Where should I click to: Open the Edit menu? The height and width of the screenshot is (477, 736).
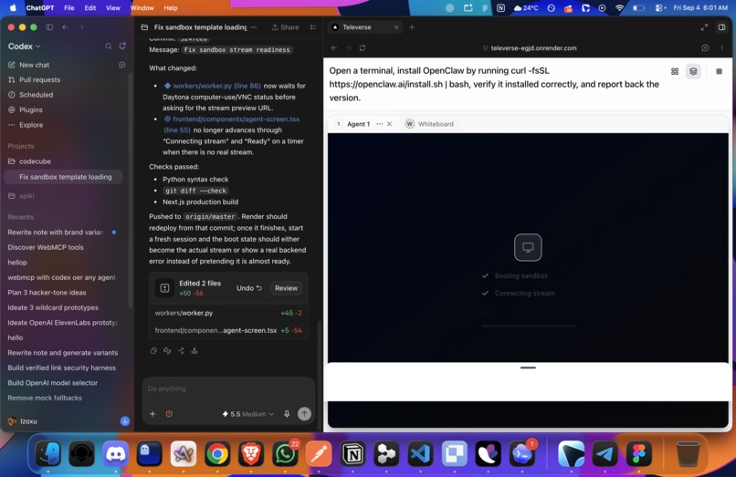pos(90,7)
